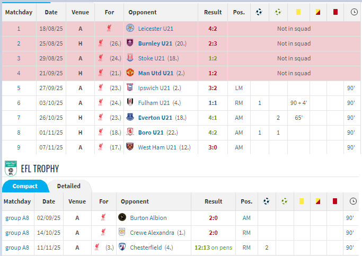Click the Burton Albion club badge

tap(122, 217)
